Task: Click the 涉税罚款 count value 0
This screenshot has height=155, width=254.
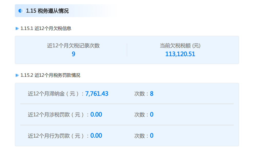Action: [152, 115]
